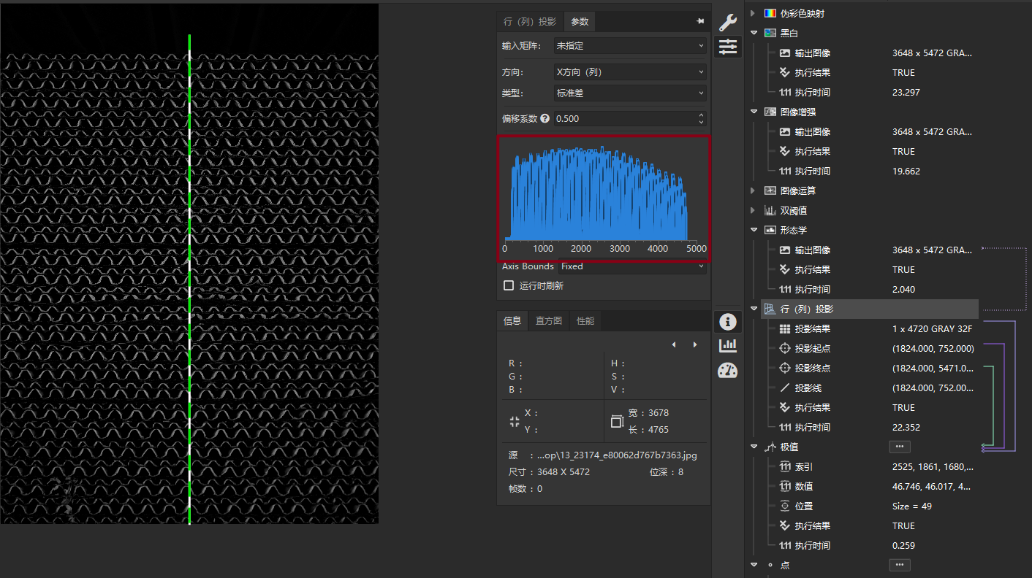The image size is (1032, 578).
Task: Pin the parameters panel with the pin icon
Action: click(x=700, y=22)
